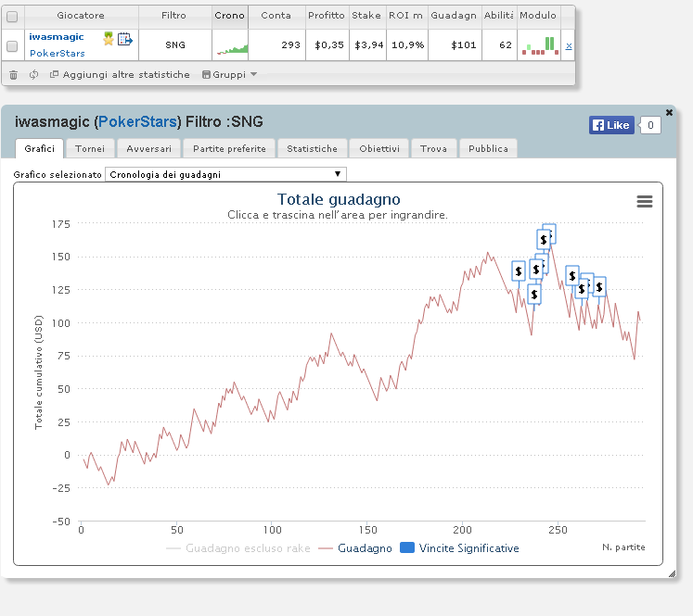This screenshot has width=693, height=616.
Task: Click the calendar export icon beside iwasmagic
Action: 125,39
